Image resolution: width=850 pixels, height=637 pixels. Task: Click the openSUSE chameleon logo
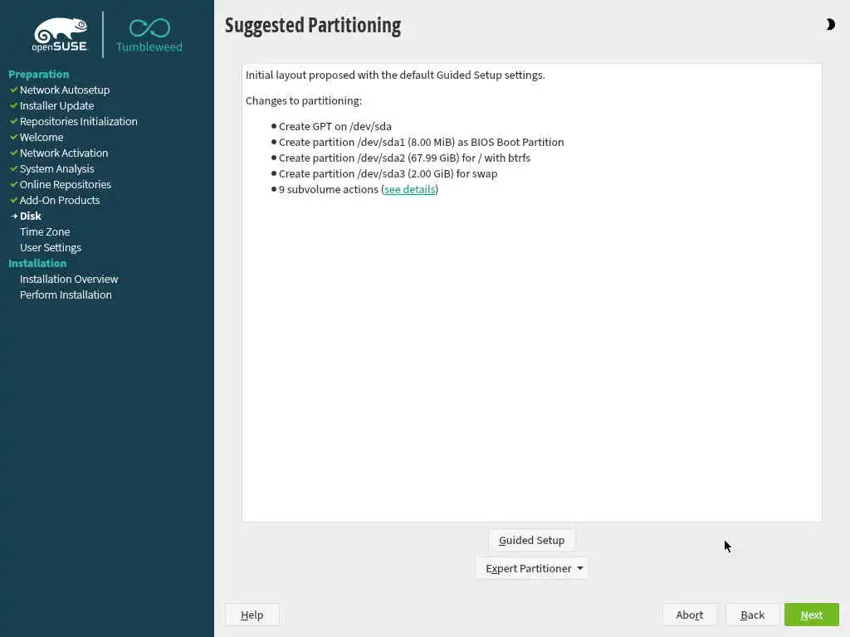(x=60, y=35)
